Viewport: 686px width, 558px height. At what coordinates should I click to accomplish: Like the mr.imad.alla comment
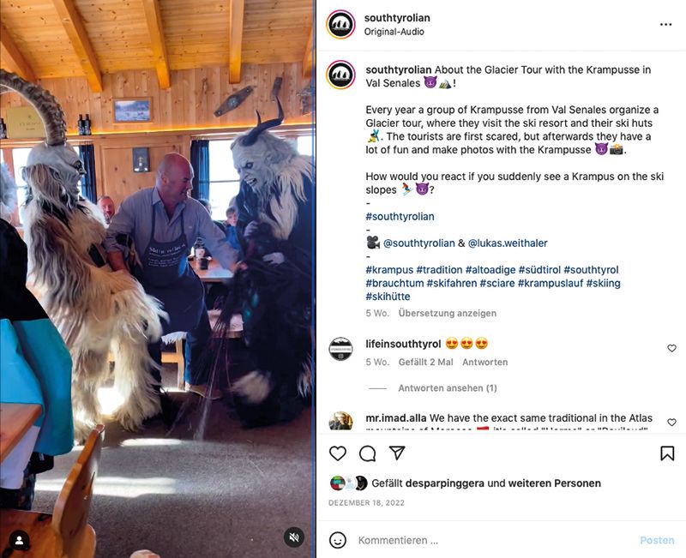tap(671, 422)
